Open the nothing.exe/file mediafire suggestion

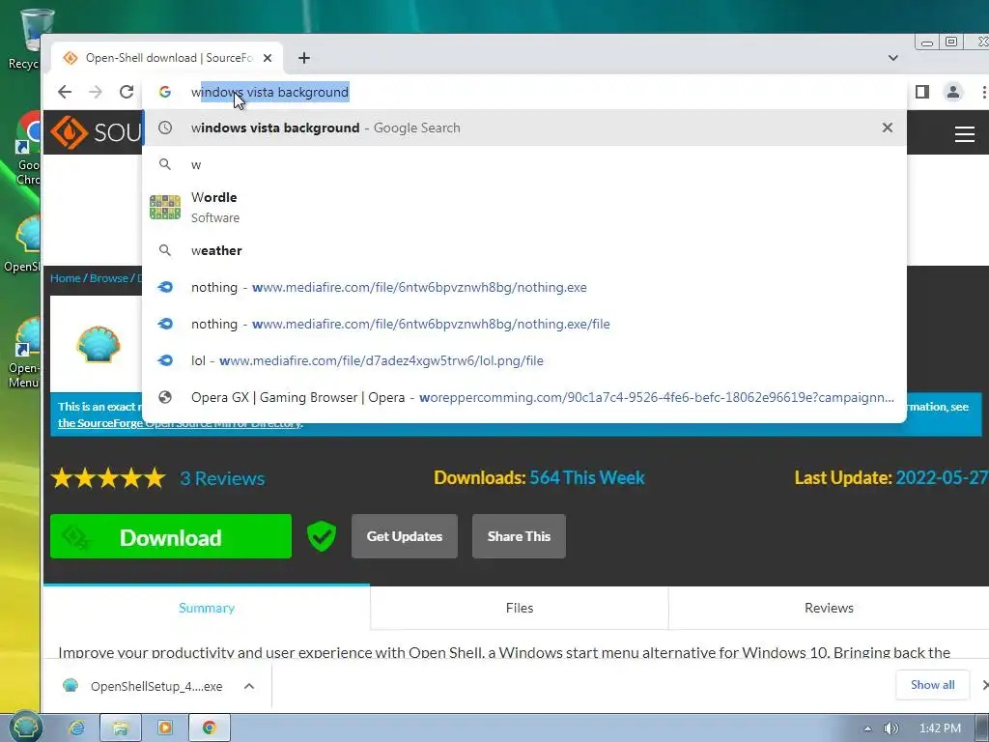524,324
